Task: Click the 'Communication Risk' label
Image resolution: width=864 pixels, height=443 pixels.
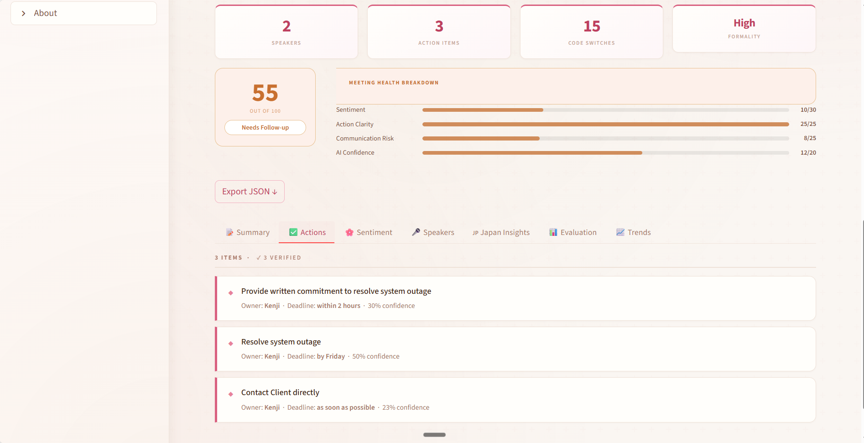Action: click(x=365, y=138)
